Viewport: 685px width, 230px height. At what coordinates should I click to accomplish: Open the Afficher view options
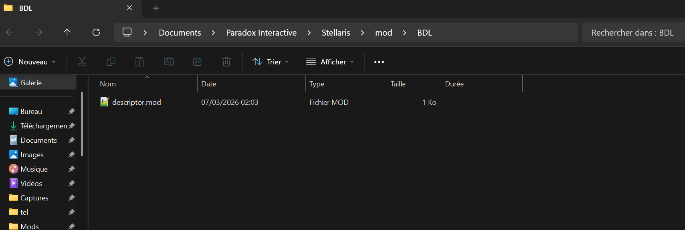[330, 62]
